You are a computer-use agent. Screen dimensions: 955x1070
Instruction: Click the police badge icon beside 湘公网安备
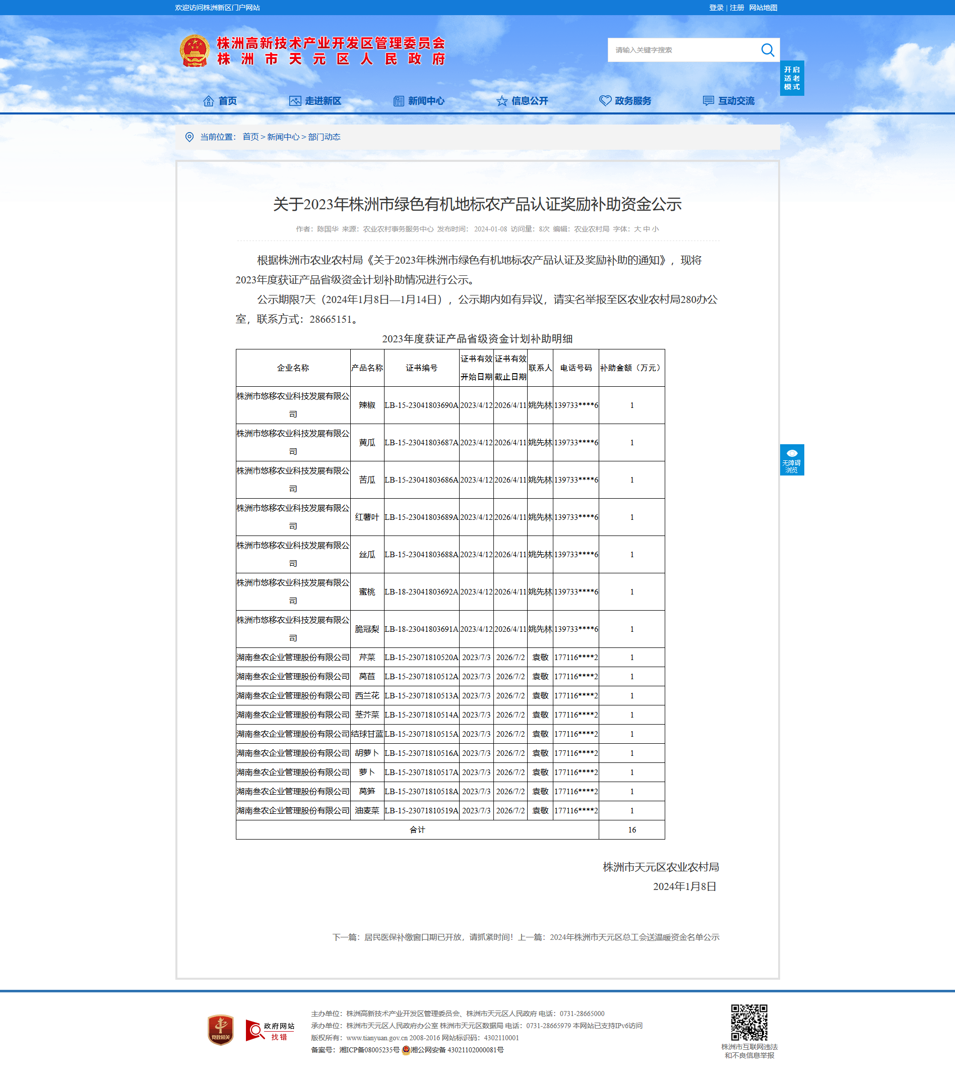[x=406, y=1049]
